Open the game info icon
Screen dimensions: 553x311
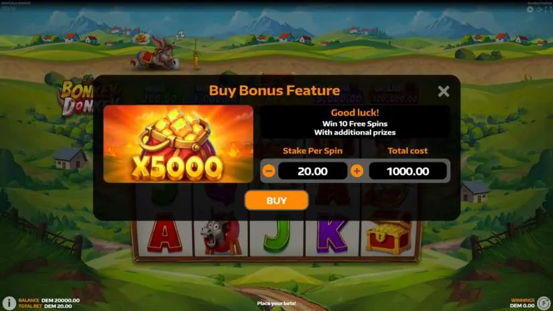(x=9, y=302)
